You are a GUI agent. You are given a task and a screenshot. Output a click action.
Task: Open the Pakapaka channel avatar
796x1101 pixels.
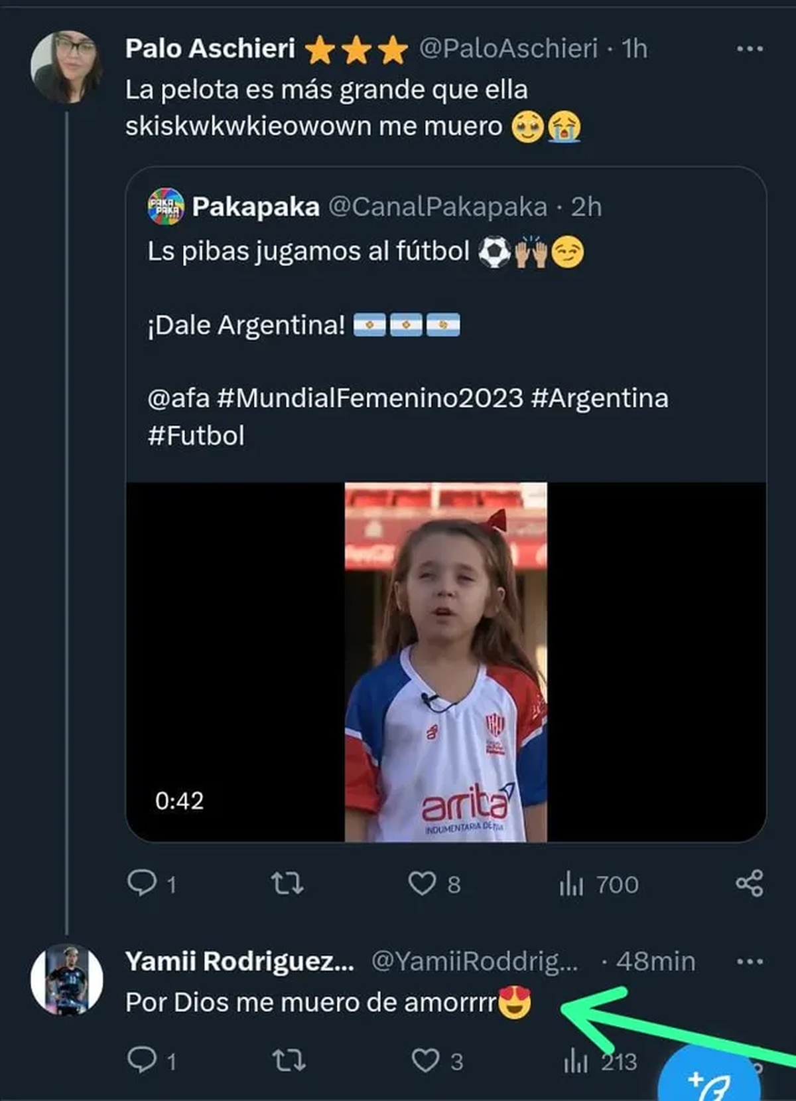point(165,207)
